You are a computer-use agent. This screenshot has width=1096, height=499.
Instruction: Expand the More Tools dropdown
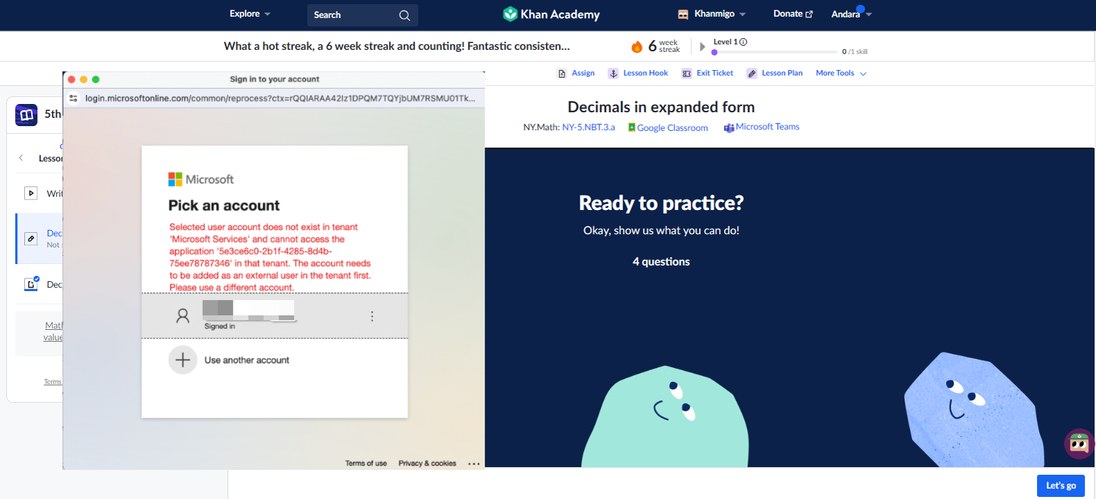841,73
